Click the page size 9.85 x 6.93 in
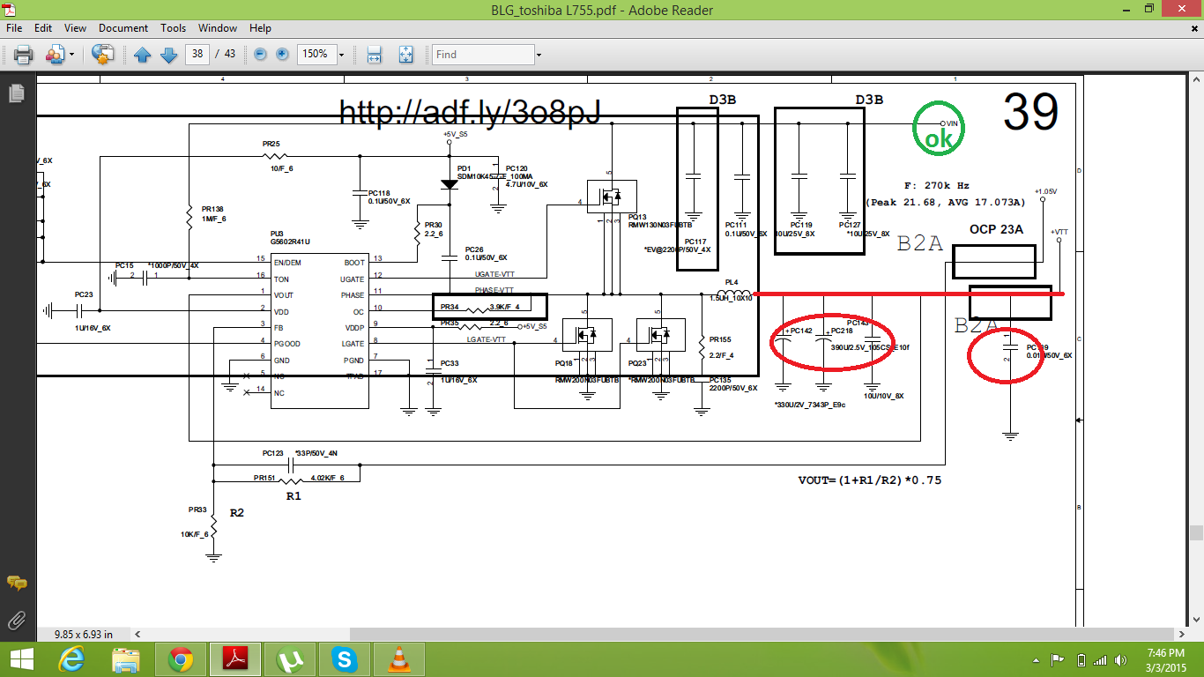 pos(84,634)
